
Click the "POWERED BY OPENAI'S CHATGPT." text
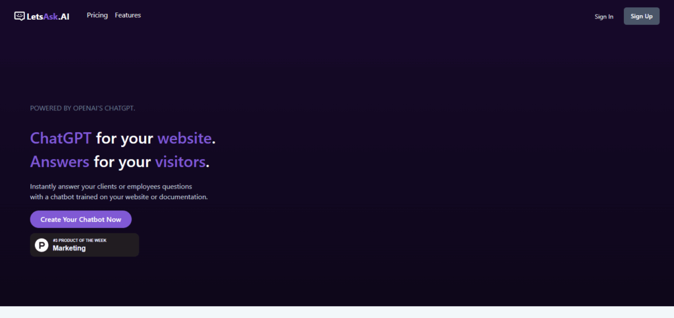(82, 108)
